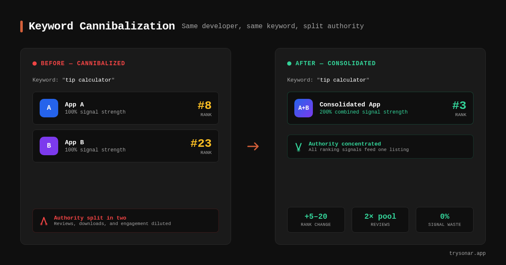
Task: Click the green merge-authority icon
Action: (299, 147)
